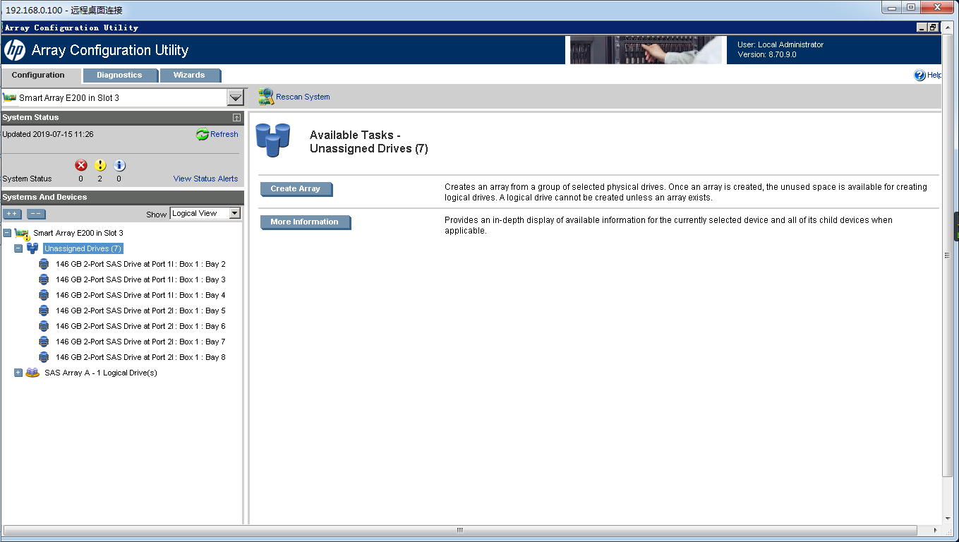959x542 pixels.
Task: Click the horizontal scrollbar at bottom
Action: 459,530
